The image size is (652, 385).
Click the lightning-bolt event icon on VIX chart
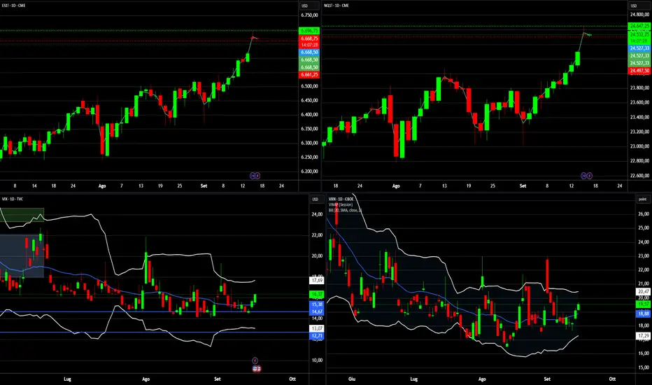click(x=255, y=361)
